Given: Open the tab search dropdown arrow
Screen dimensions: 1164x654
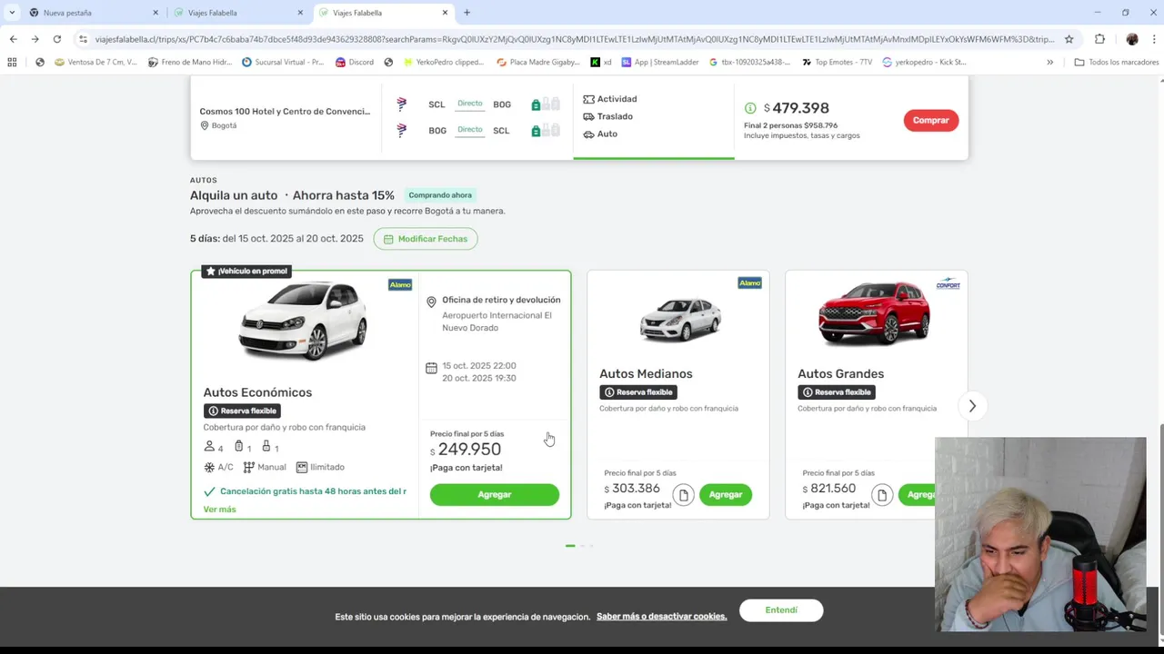Looking at the screenshot, I should click(11, 13).
